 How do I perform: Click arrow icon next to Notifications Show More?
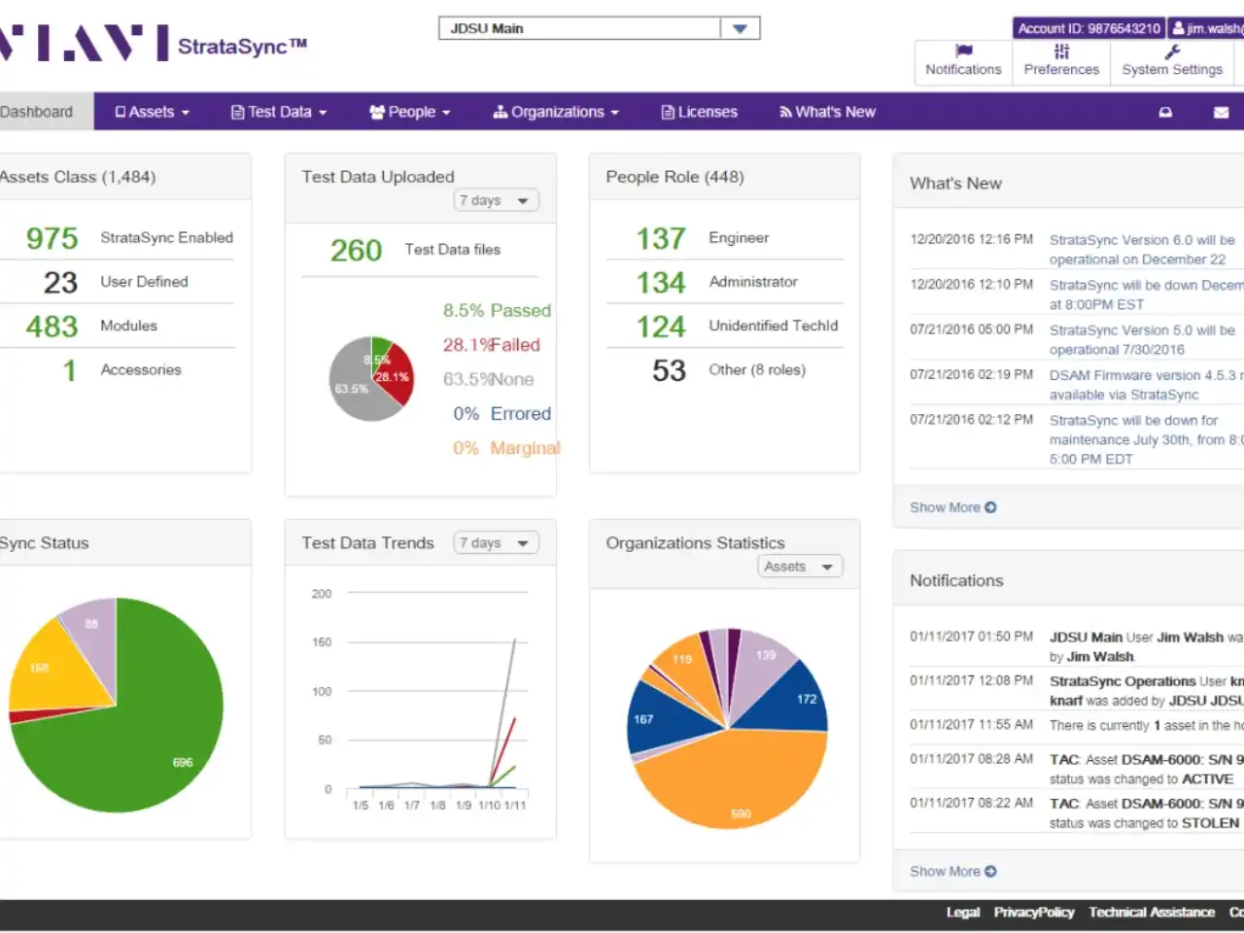(990, 872)
